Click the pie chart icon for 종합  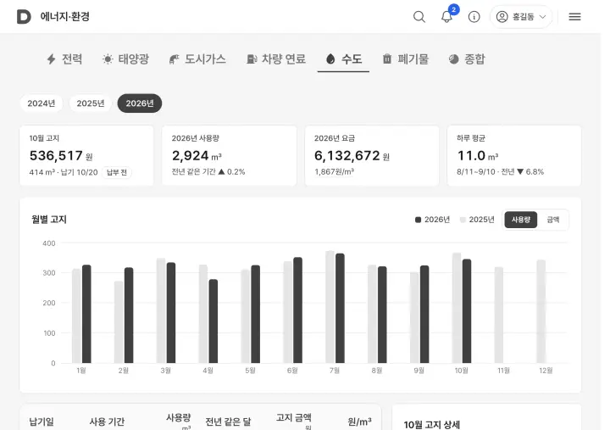coord(453,59)
